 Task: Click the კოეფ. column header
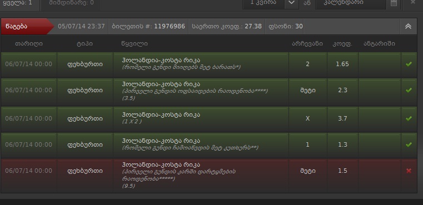coord(342,44)
